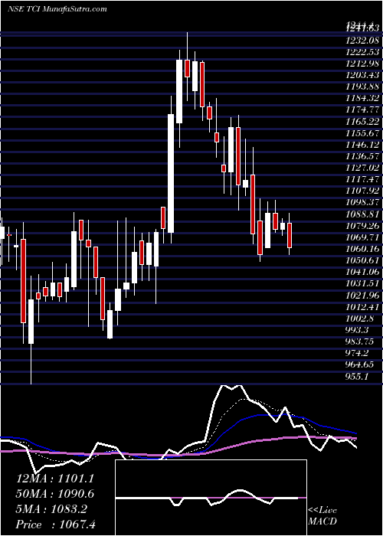Click the 1232.08 price axis label
The width and height of the screenshot is (383, 536).
pyautogui.click(x=362, y=41)
